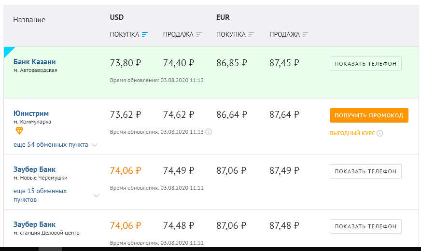Show phone for Банк Казани

click(365, 64)
